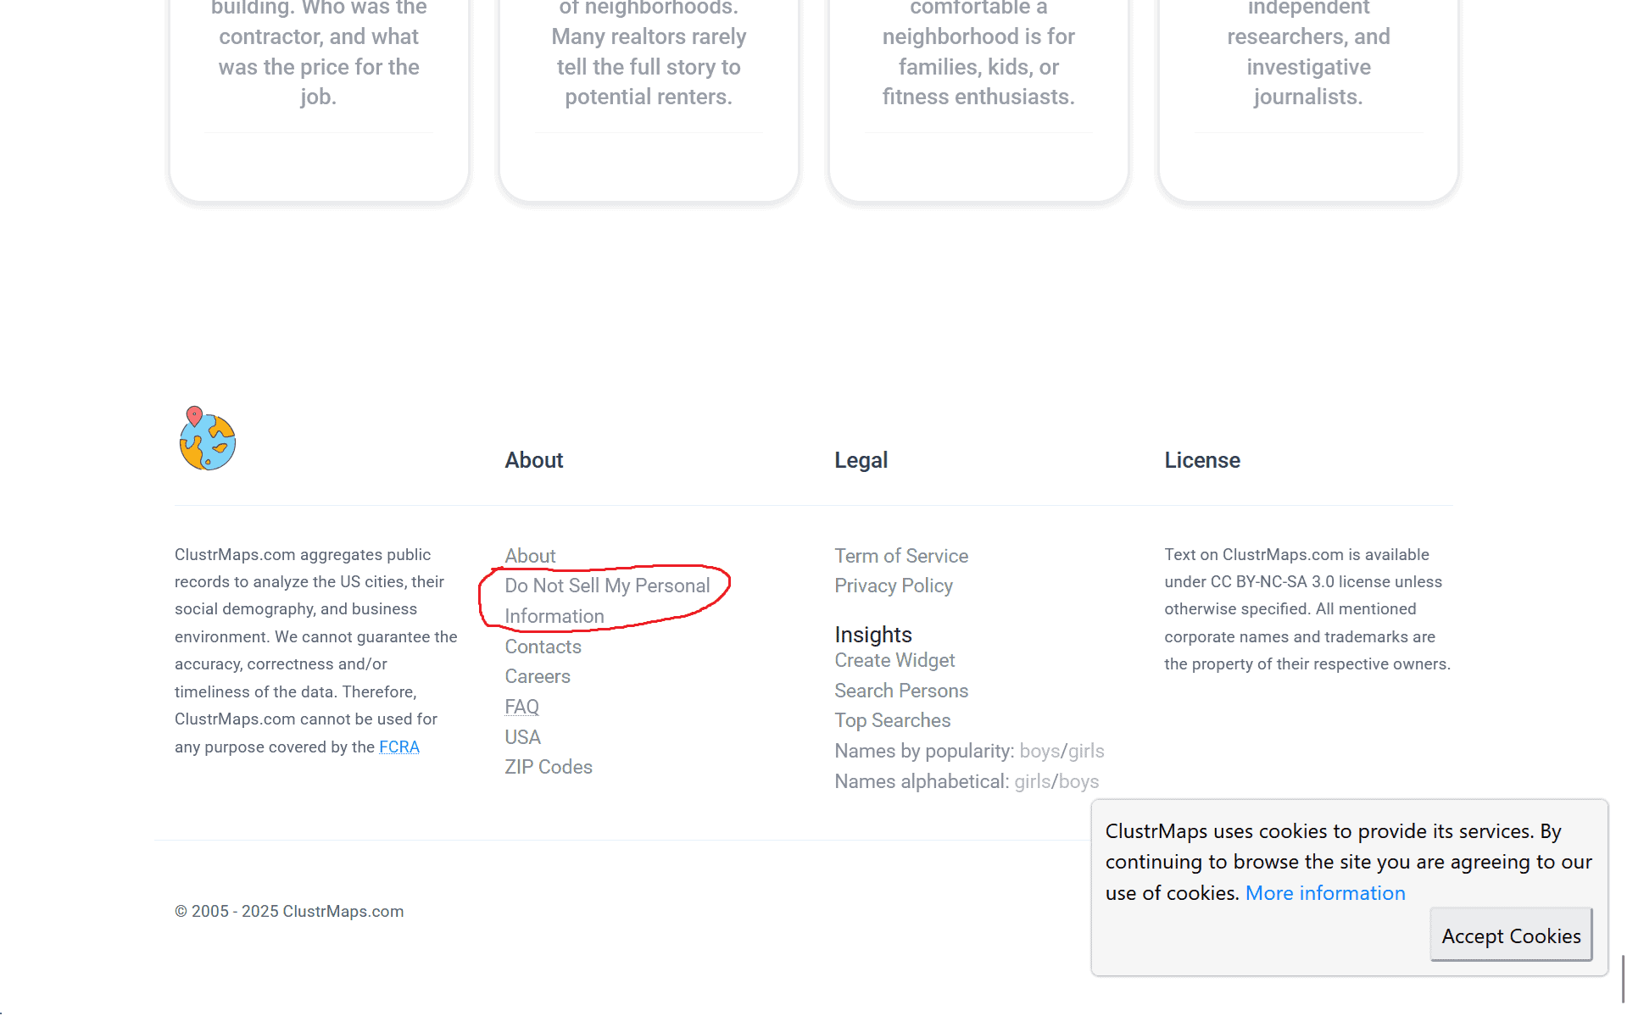Open the FCRA link
Viewport: 1627px width, 1016px height.
point(399,747)
